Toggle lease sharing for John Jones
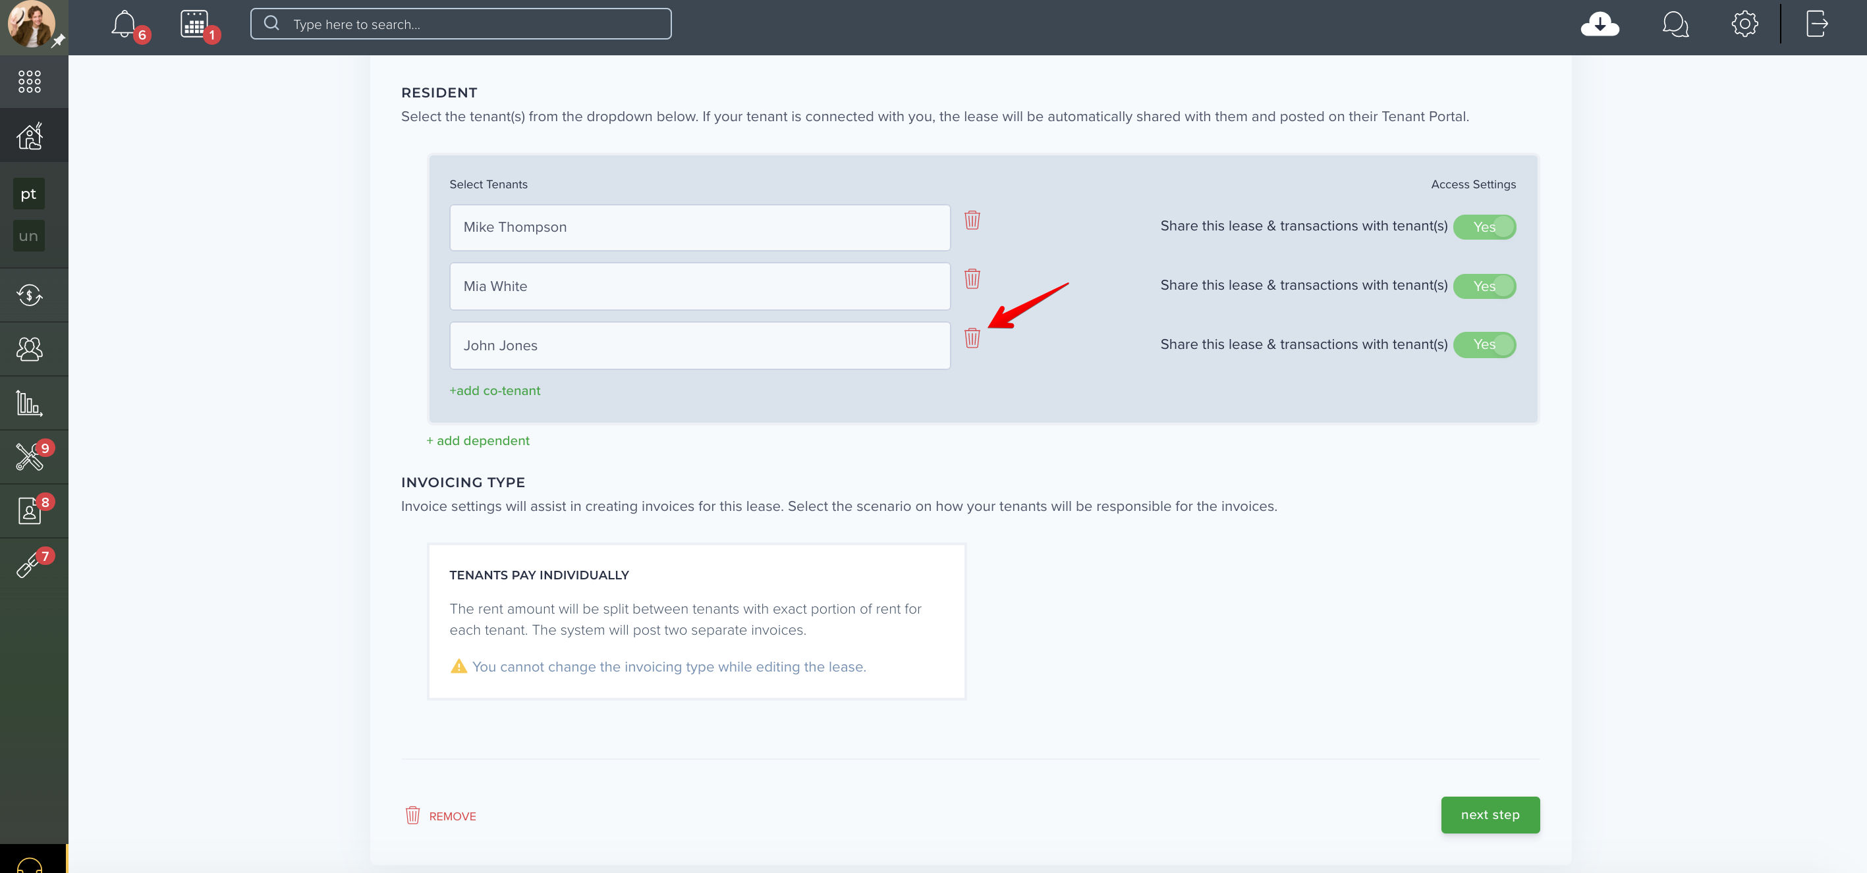The width and height of the screenshot is (1867, 873). pos(1484,345)
